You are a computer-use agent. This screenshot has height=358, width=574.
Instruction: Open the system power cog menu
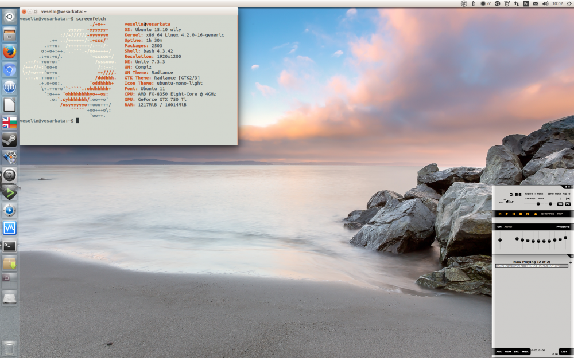coord(568,3)
